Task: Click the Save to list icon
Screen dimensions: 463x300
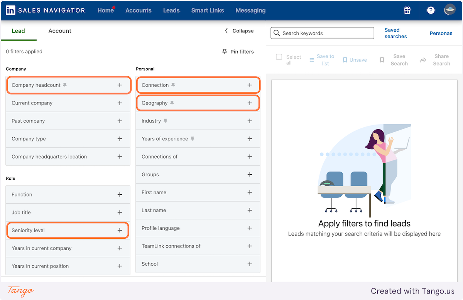Action: (311, 60)
